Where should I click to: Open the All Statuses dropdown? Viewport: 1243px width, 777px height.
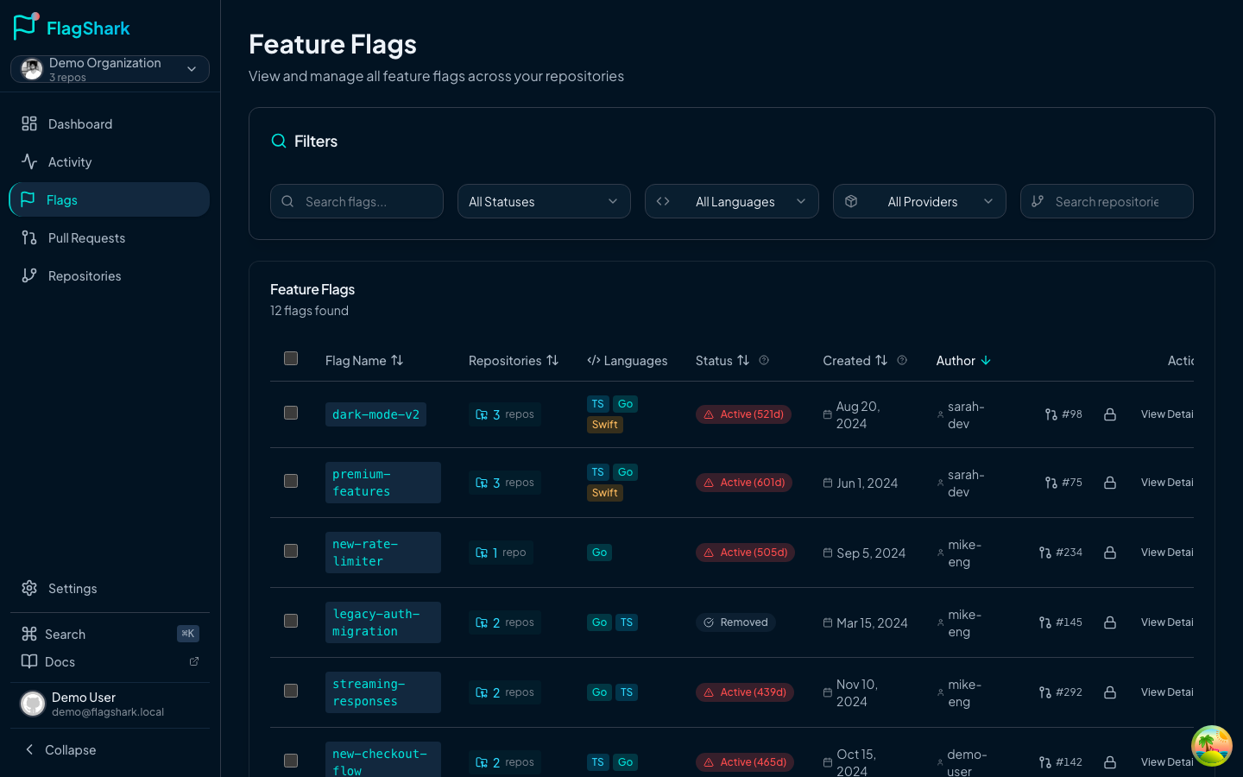544,201
